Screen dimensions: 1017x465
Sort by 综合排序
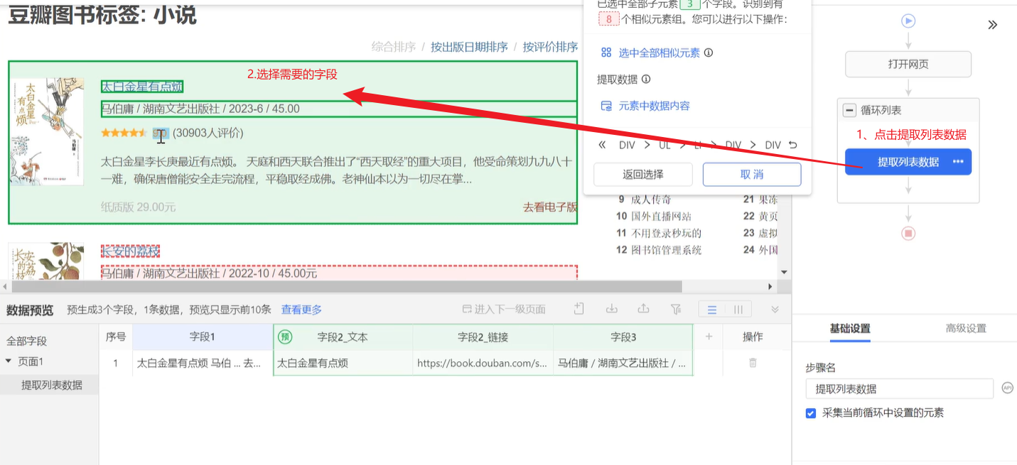tap(394, 47)
